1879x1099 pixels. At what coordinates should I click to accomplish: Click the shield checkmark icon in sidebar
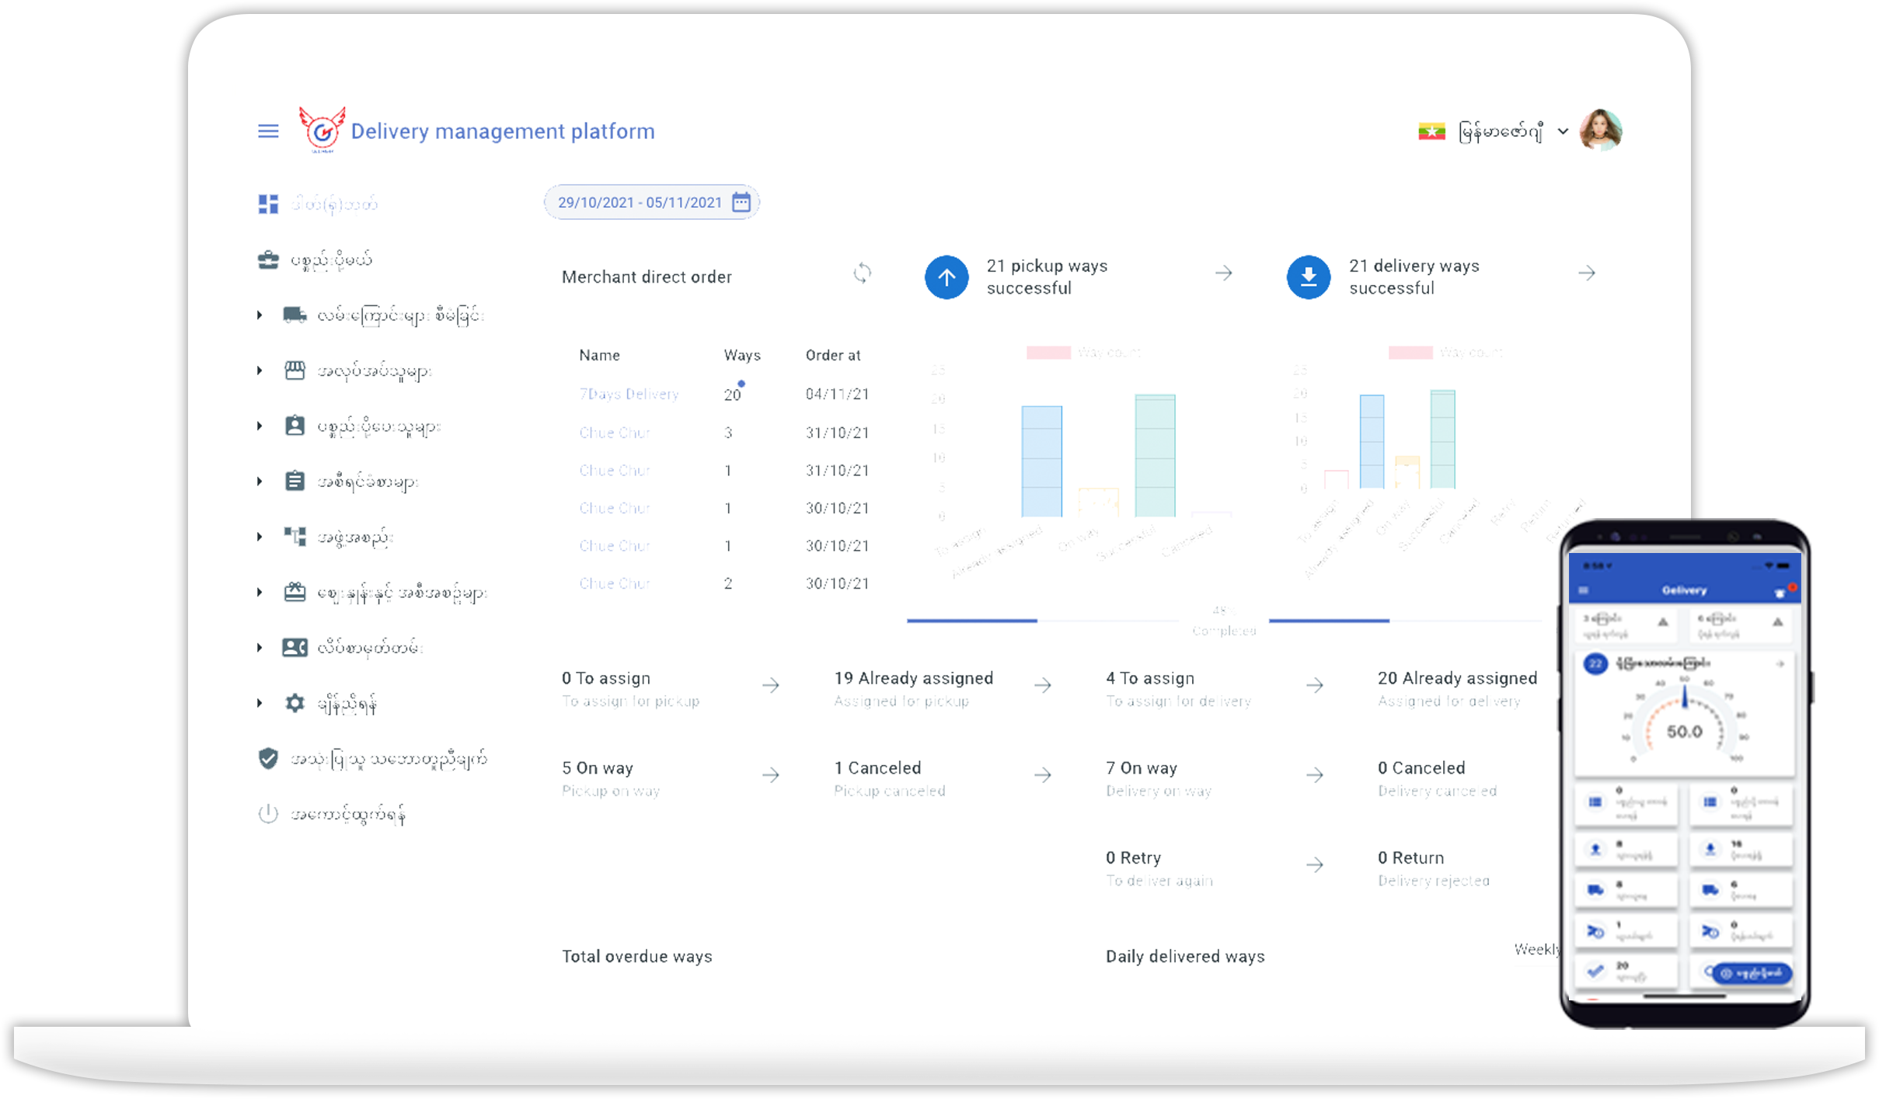click(268, 759)
